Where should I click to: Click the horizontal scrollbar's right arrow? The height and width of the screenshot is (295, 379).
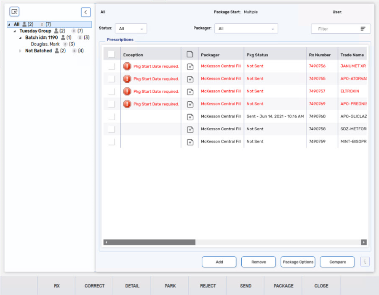click(x=364, y=242)
